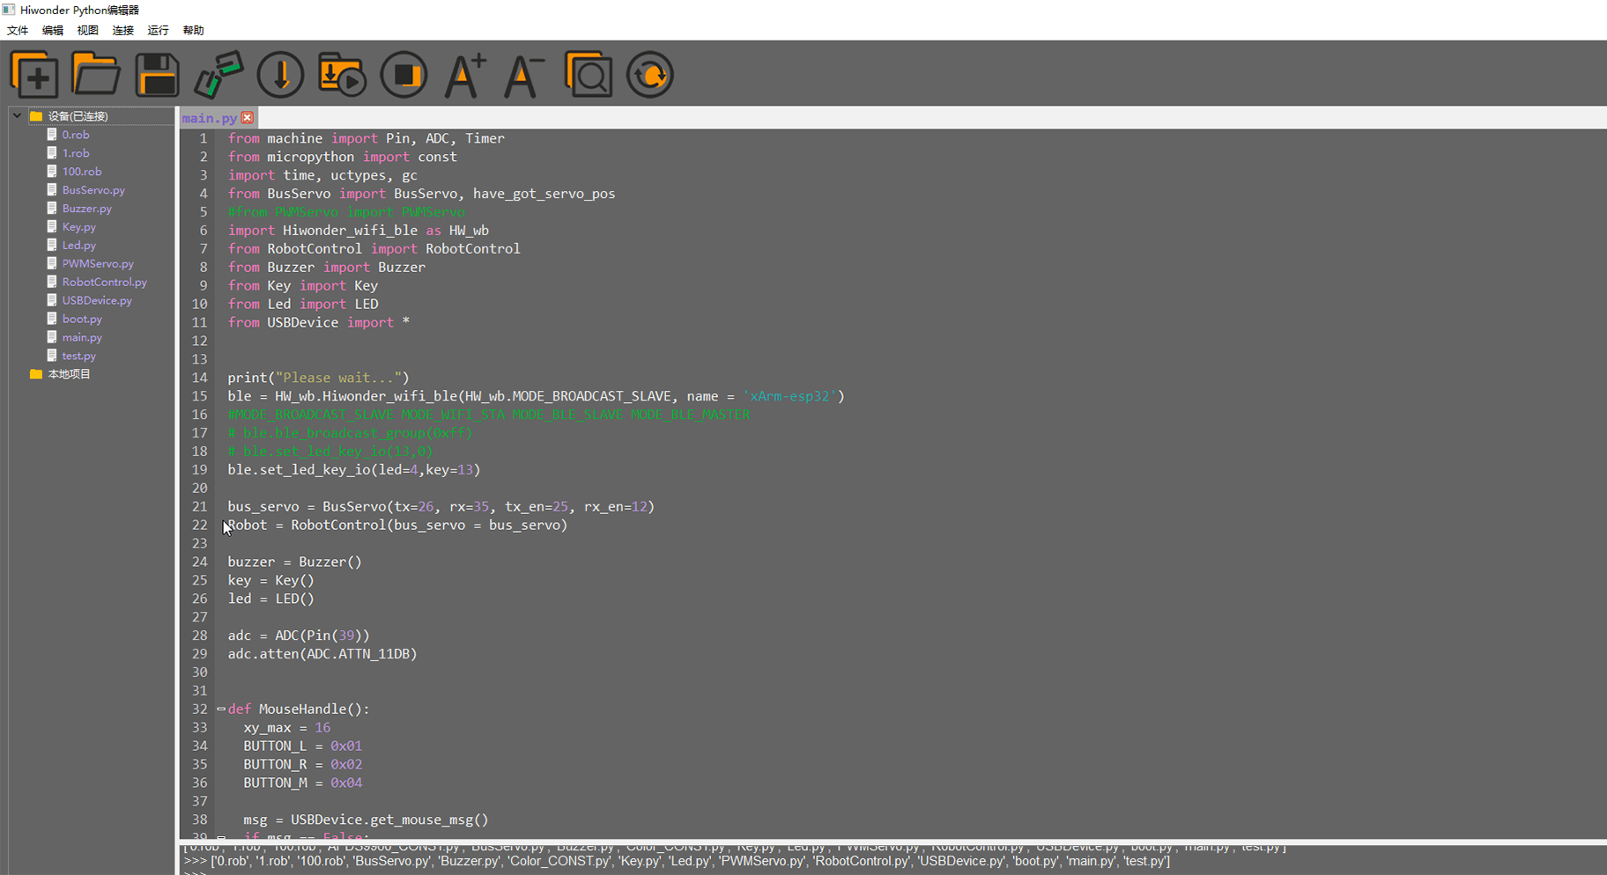Click on commented PWMServo import line
Image resolution: width=1607 pixels, height=875 pixels.
click(x=346, y=212)
